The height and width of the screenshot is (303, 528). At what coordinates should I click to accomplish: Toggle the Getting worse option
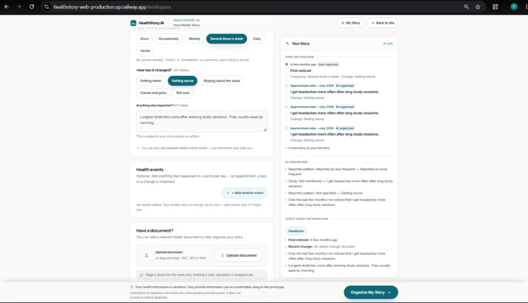pyautogui.click(x=183, y=80)
